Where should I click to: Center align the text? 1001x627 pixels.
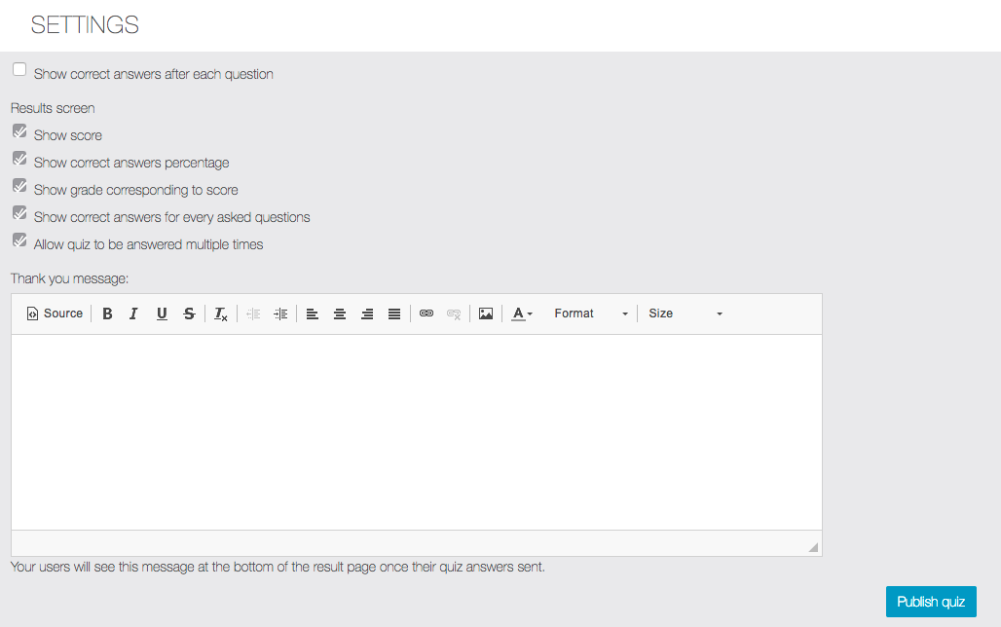(340, 313)
